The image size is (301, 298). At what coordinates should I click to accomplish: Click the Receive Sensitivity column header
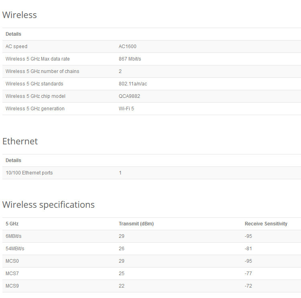point(266,224)
